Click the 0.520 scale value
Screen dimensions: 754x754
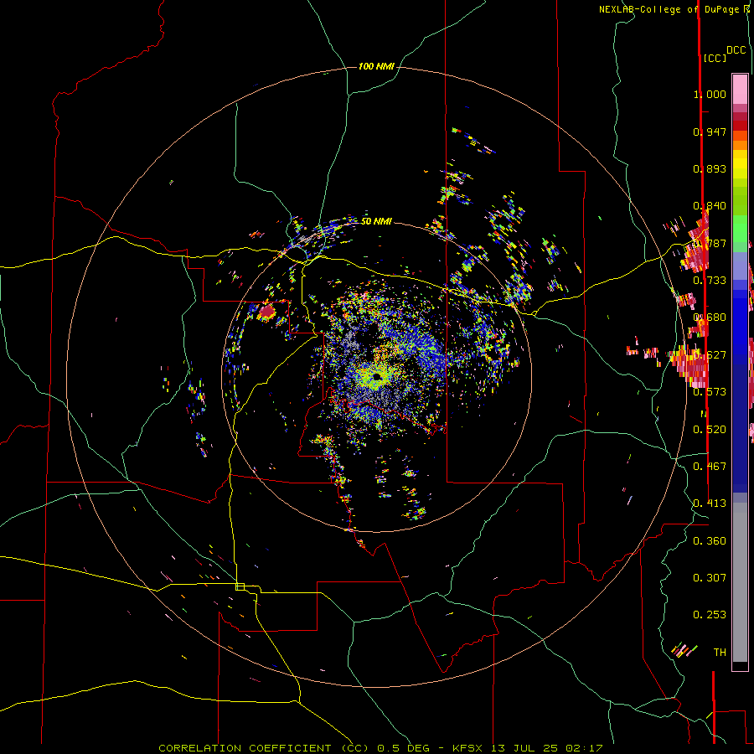point(710,430)
